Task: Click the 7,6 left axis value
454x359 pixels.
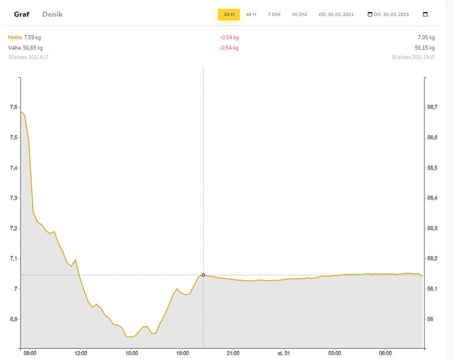Action: click(14, 107)
